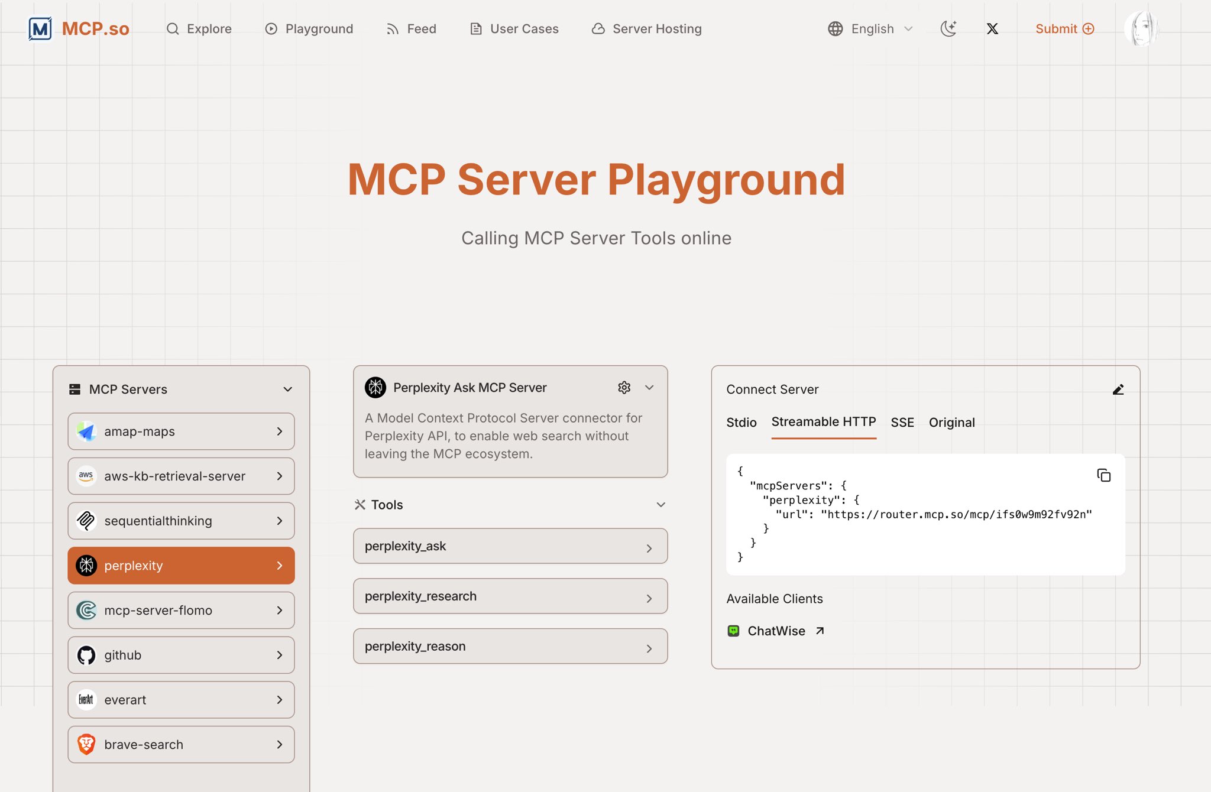The height and width of the screenshot is (792, 1211).
Task: Select the aws-kb-retrieval-server entry
Action: click(x=181, y=476)
